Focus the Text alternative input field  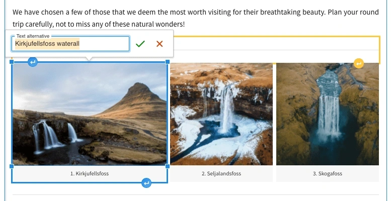point(70,44)
